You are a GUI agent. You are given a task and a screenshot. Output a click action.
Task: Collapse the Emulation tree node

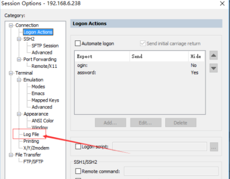point(19,80)
